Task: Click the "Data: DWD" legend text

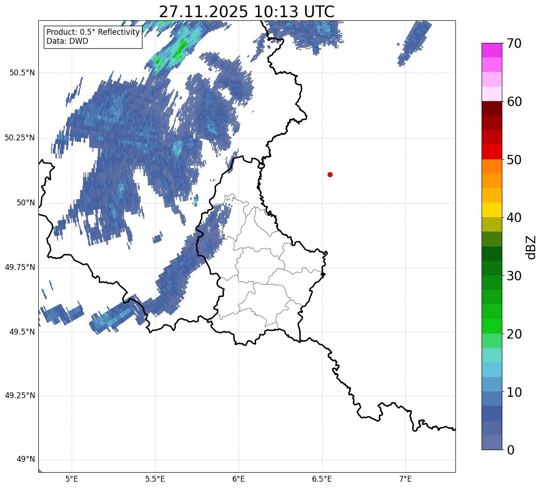Action: (x=67, y=41)
